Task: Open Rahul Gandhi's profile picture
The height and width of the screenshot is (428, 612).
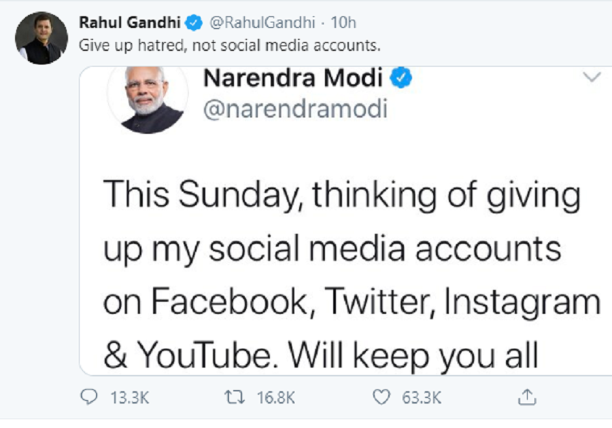Action: [x=41, y=38]
